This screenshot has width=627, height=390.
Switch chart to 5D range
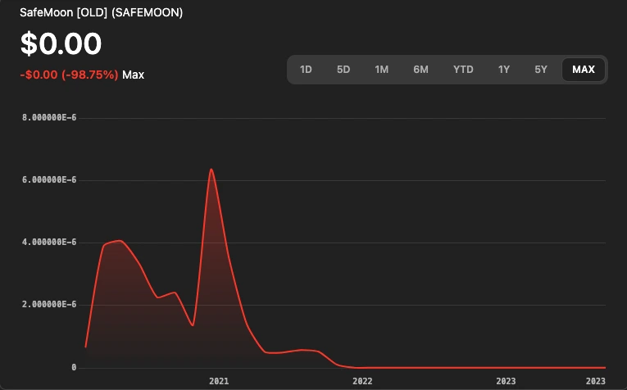pyautogui.click(x=343, y=70)
